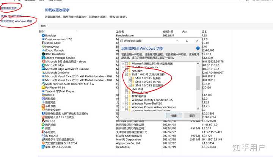The height and width of the screenshot is (157, 273).
Task: Check Windows Identity Foundation 3.5 box
Action: [x=126, y=100]
